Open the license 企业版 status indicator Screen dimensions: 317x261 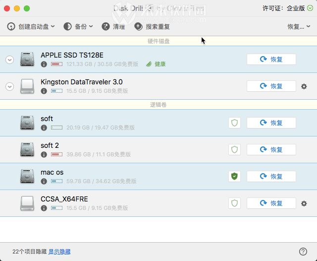(x=310, y=8)
